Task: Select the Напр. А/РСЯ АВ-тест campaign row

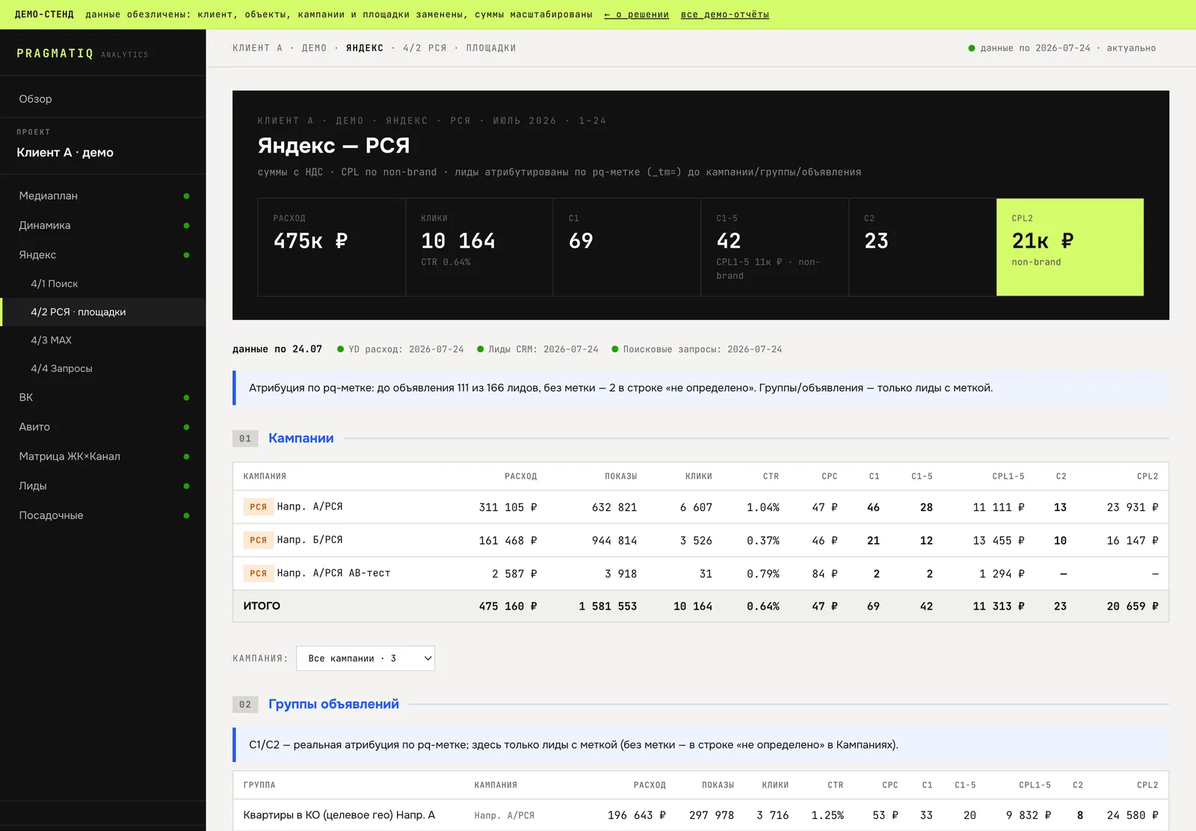Action: coord(700,574)
